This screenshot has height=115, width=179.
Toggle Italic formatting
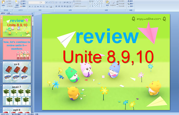[32, 6]
